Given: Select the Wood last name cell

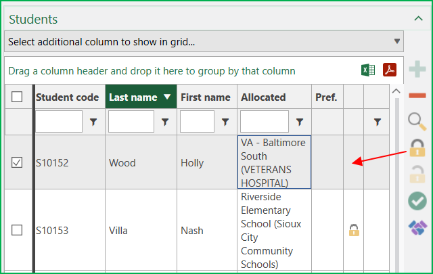Looking at the screenshot, I should 141,162.
